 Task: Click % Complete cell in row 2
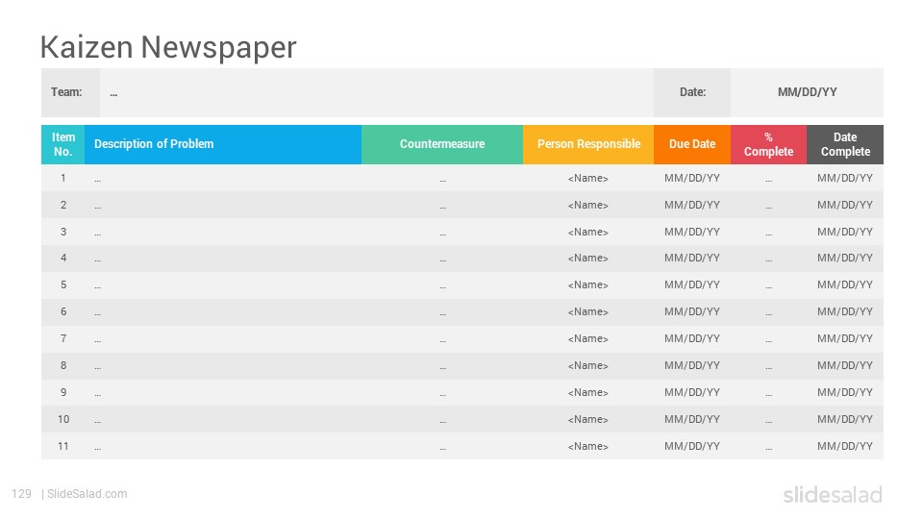pyautogui.click(x=769, y=205)
